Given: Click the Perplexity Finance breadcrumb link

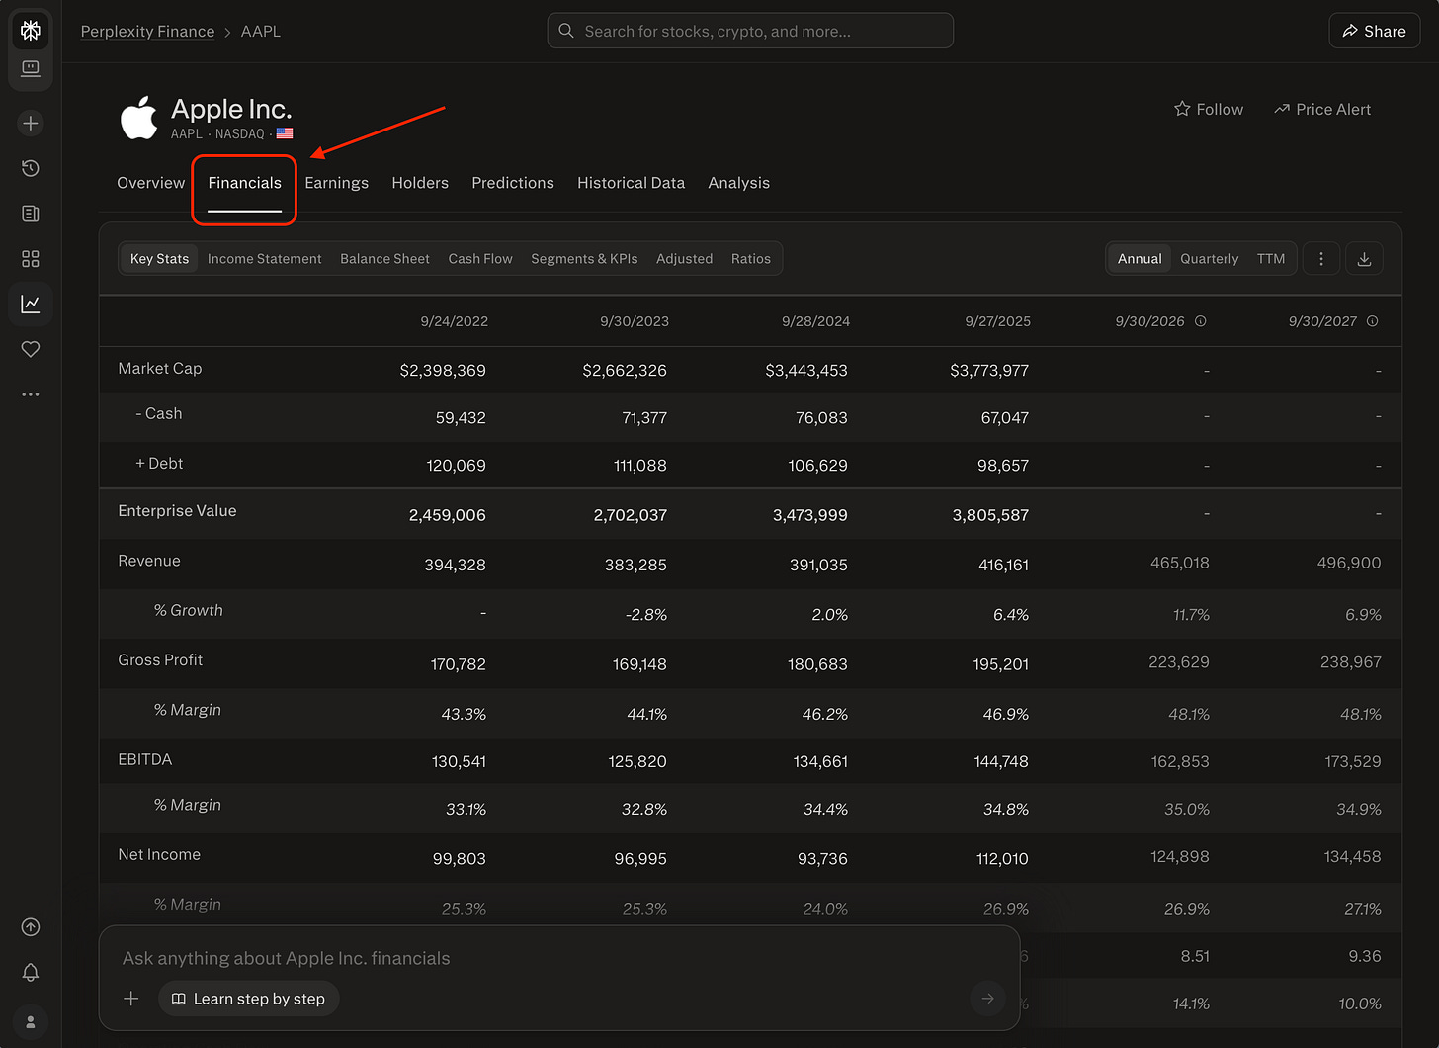Looking at the screenshot, I should 147,31.
